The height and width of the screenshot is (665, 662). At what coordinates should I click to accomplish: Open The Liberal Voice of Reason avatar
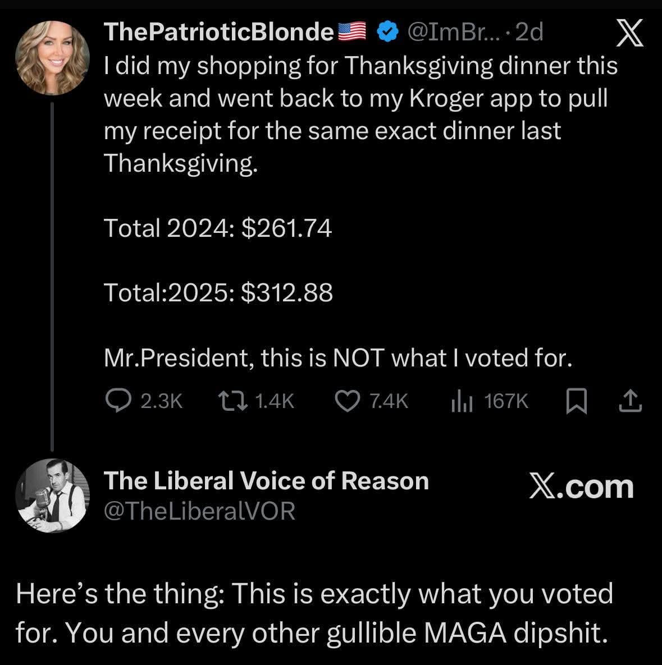pos(52,495)
